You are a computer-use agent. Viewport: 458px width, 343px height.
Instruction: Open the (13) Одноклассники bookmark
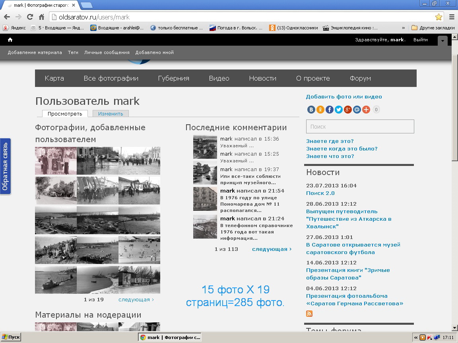[293, 28]
